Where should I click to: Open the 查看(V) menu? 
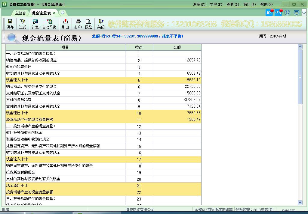(233, 4)
